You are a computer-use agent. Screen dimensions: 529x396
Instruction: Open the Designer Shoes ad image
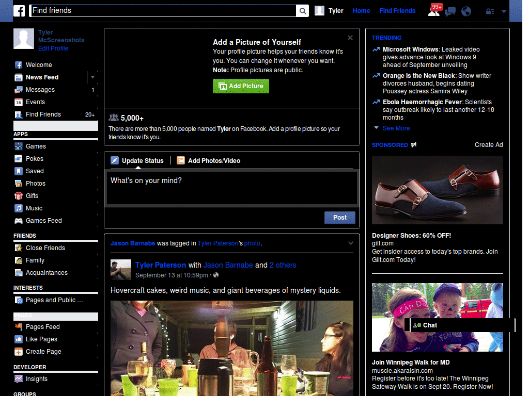click(x=437, y=190)
